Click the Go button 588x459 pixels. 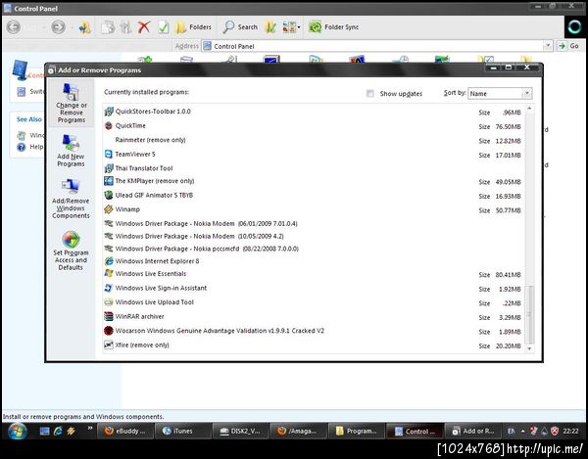click(x=569, y=46)
